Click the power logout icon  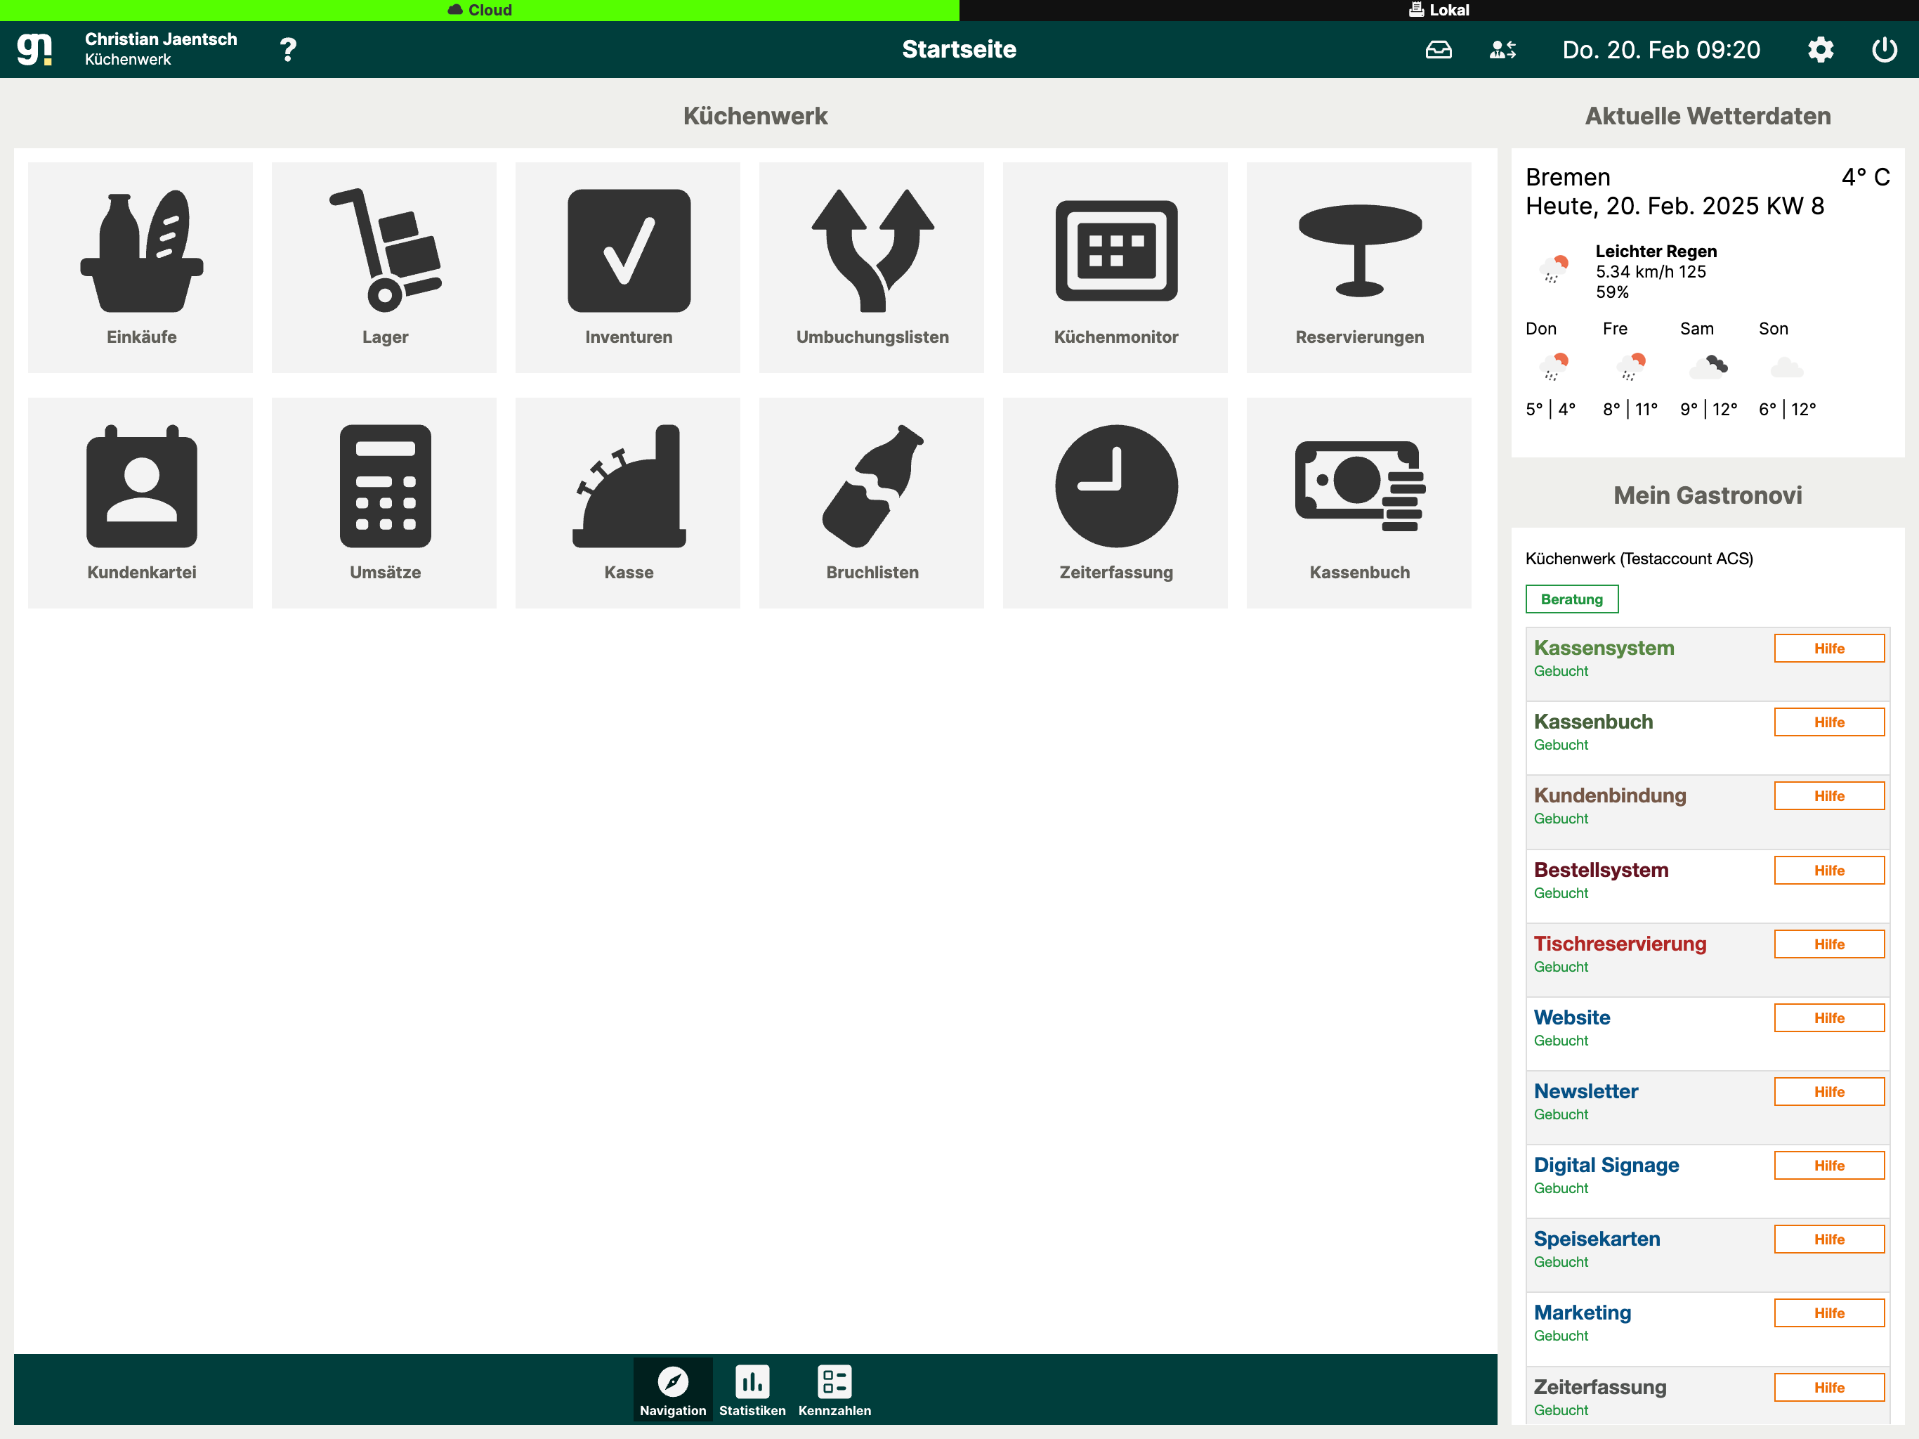tap(1883, 49)
